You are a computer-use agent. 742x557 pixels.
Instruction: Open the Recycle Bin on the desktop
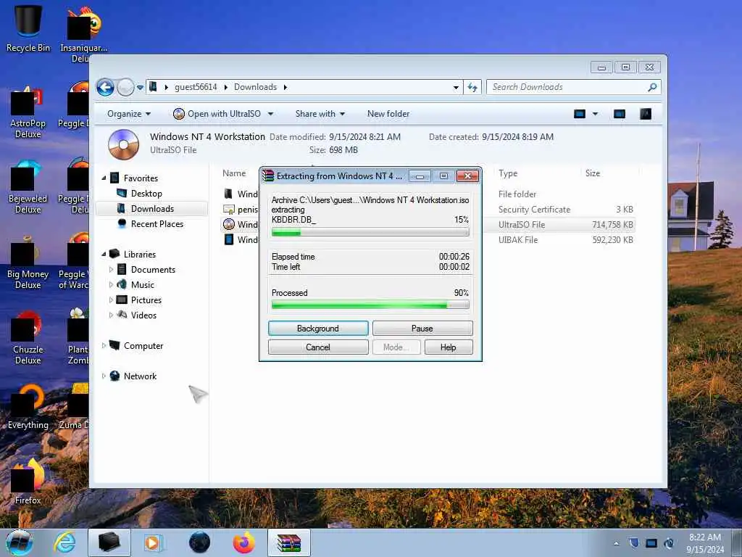point(28,28)
